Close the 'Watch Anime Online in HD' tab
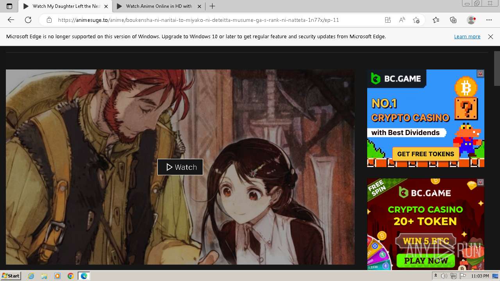 199,6
